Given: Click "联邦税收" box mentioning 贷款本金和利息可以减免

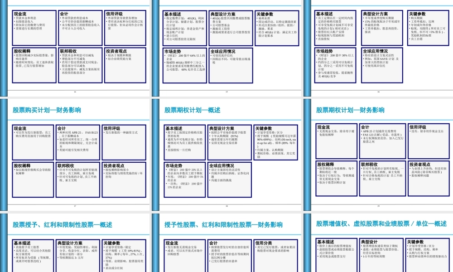Looking at the screenshot, I should (80, 65).
